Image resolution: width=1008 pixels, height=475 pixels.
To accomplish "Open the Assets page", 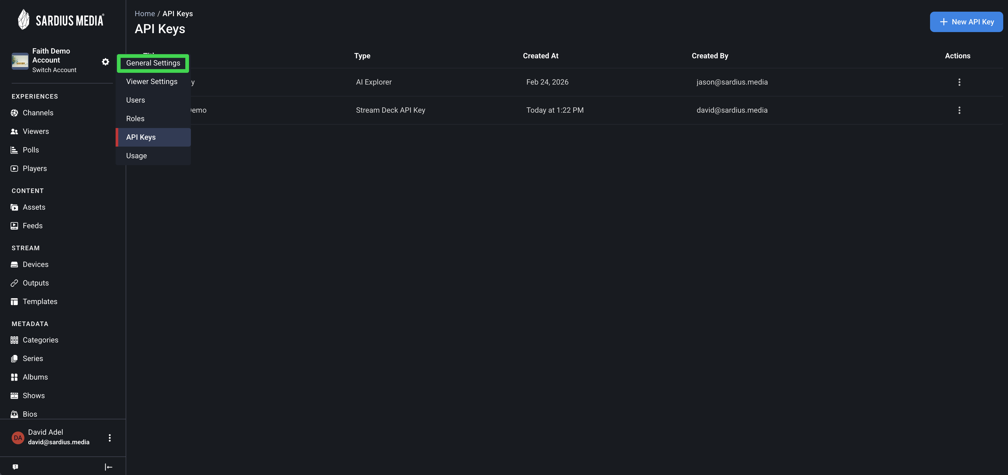I will pos(34,207).
